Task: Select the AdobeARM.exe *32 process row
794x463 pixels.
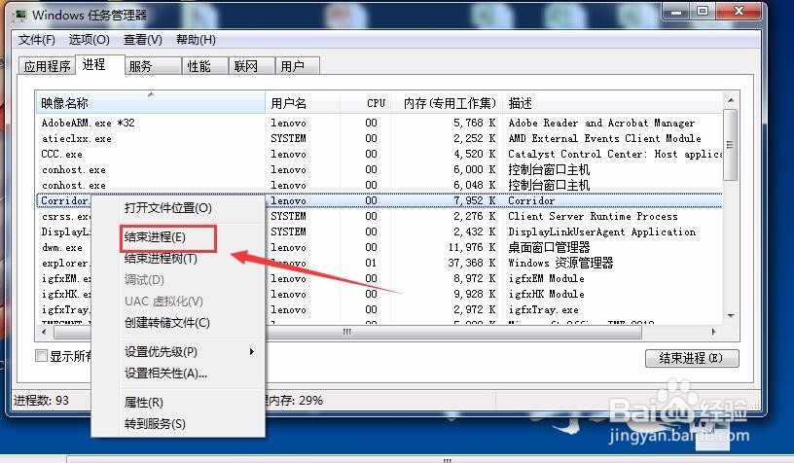Action: tap(379, 123)
